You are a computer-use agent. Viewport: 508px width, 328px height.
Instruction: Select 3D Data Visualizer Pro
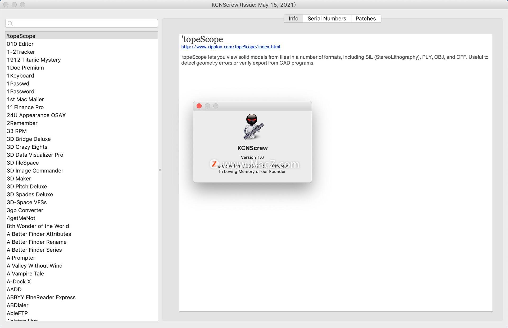[81, 155]
